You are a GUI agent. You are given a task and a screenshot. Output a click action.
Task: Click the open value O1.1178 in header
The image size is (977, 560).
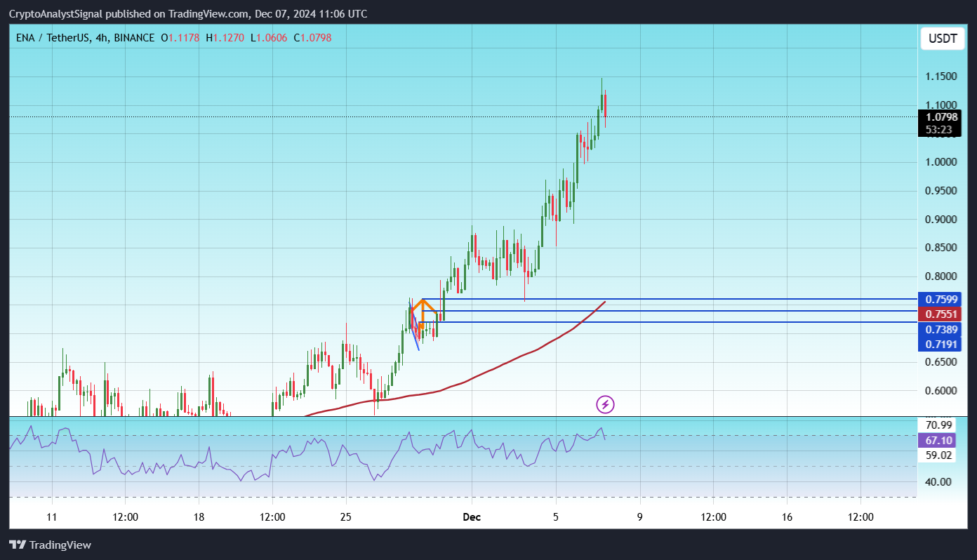(x=180, y=37)
